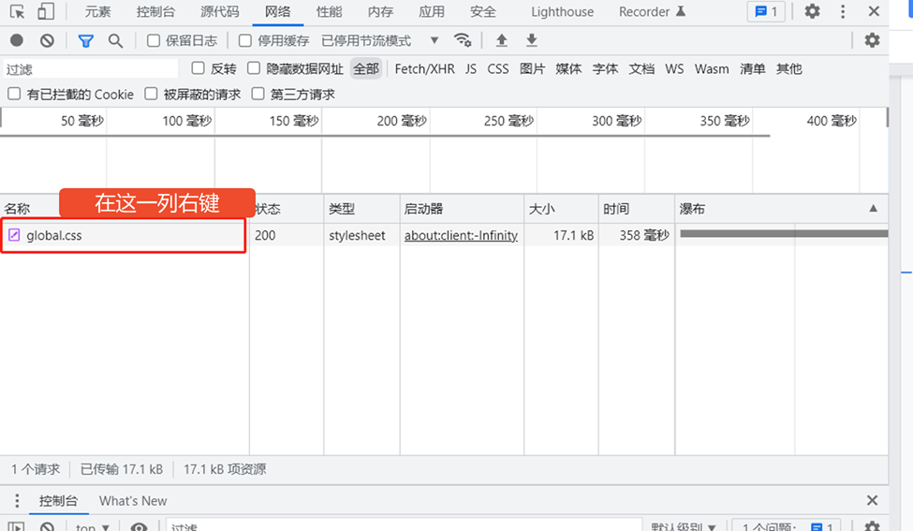Tick the 第三方请求 checkbox
This screenshot has height=531, width=913.
click(258, 94)
